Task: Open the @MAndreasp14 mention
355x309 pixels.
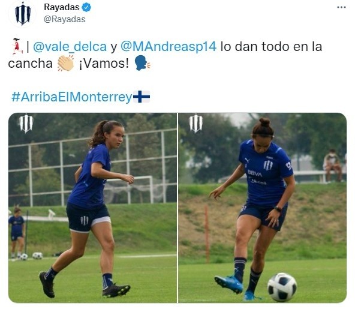Action: pos(169,47)
